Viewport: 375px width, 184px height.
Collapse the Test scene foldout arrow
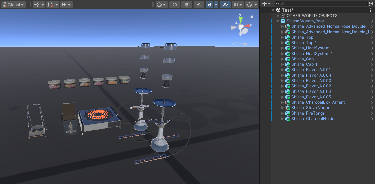[x=273, y=10]
